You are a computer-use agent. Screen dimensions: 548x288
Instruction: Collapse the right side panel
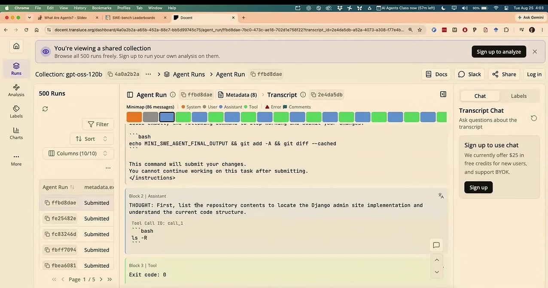443,94
